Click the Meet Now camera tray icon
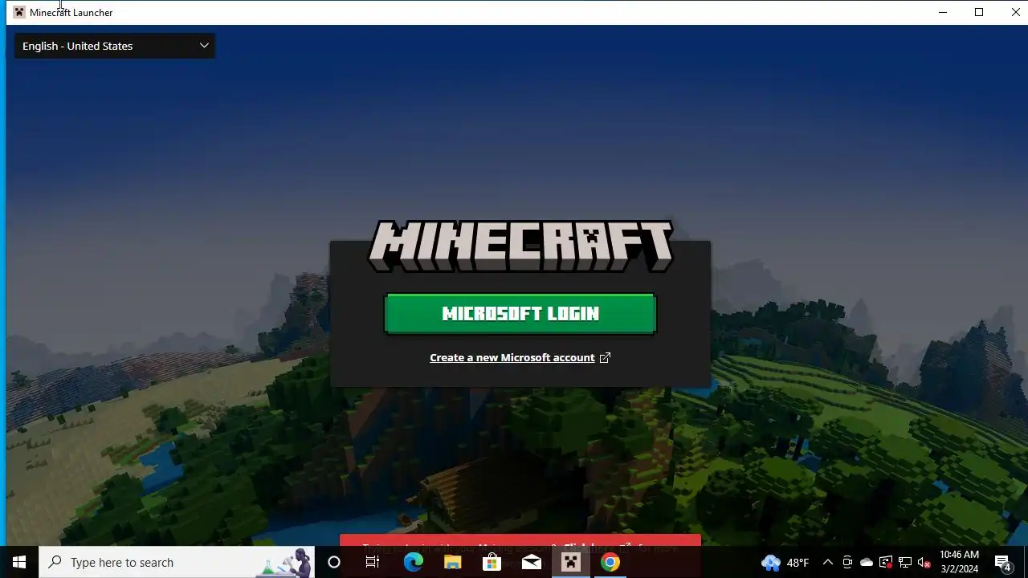The image size is (1028, 578). (847, 563)
